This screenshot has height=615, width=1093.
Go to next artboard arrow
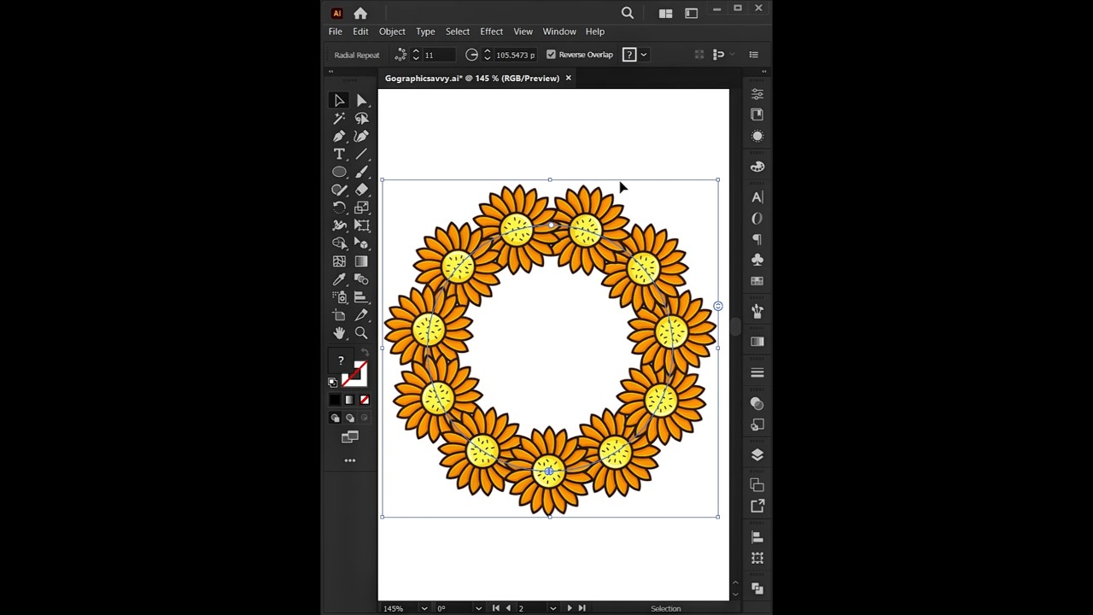click(x=570, y=608)
